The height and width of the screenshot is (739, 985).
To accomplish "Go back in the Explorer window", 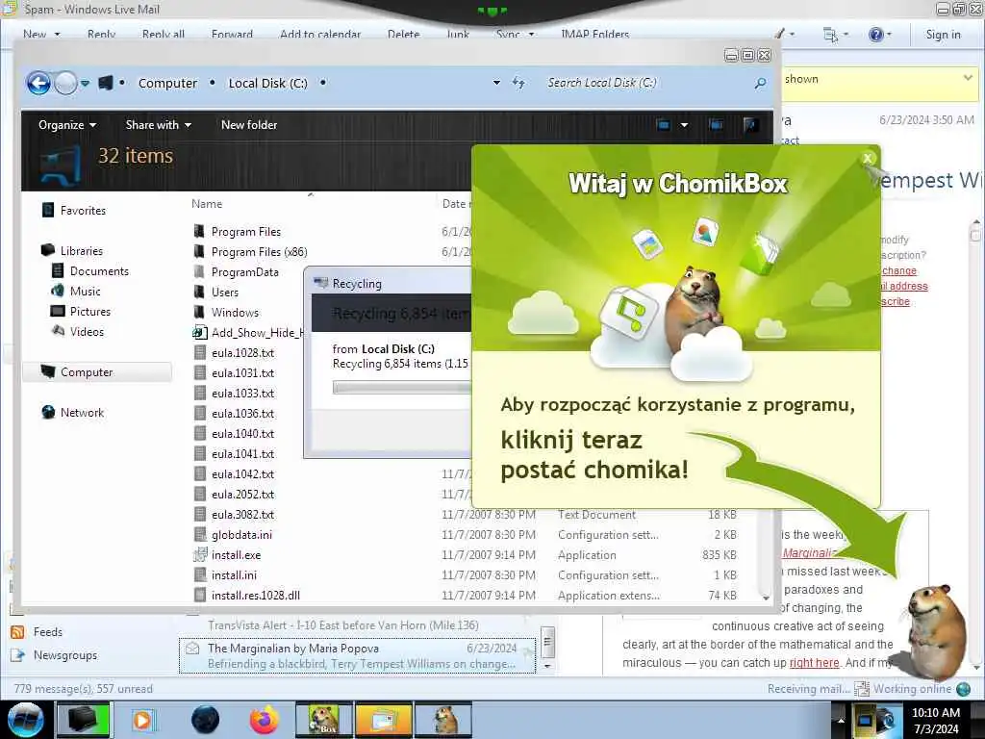I will pyautogui.click(x=38, y=83).
